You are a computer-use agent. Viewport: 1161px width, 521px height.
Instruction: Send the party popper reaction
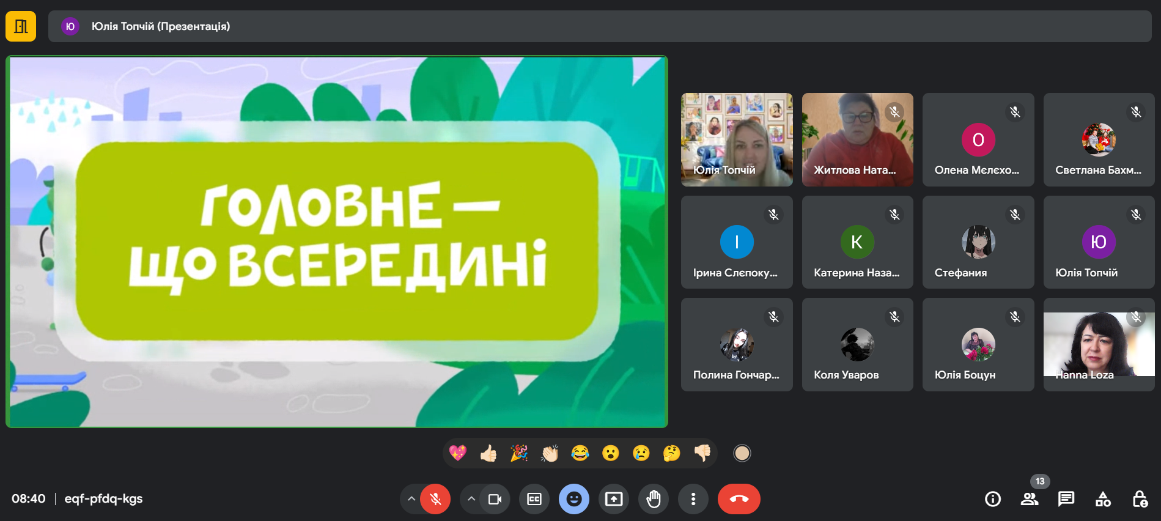[x=519, y=453]
